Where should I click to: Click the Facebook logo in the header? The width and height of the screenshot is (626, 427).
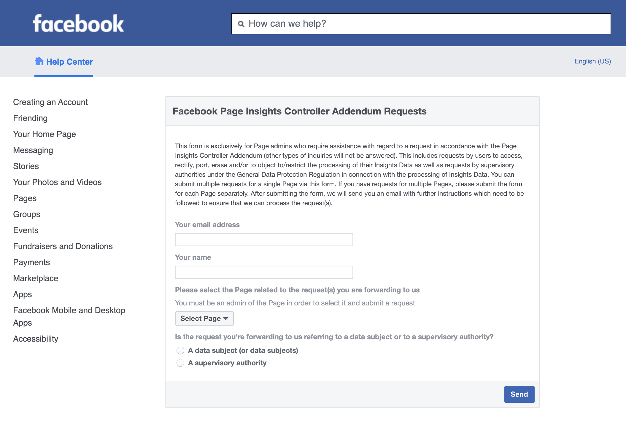coord(78,23)
